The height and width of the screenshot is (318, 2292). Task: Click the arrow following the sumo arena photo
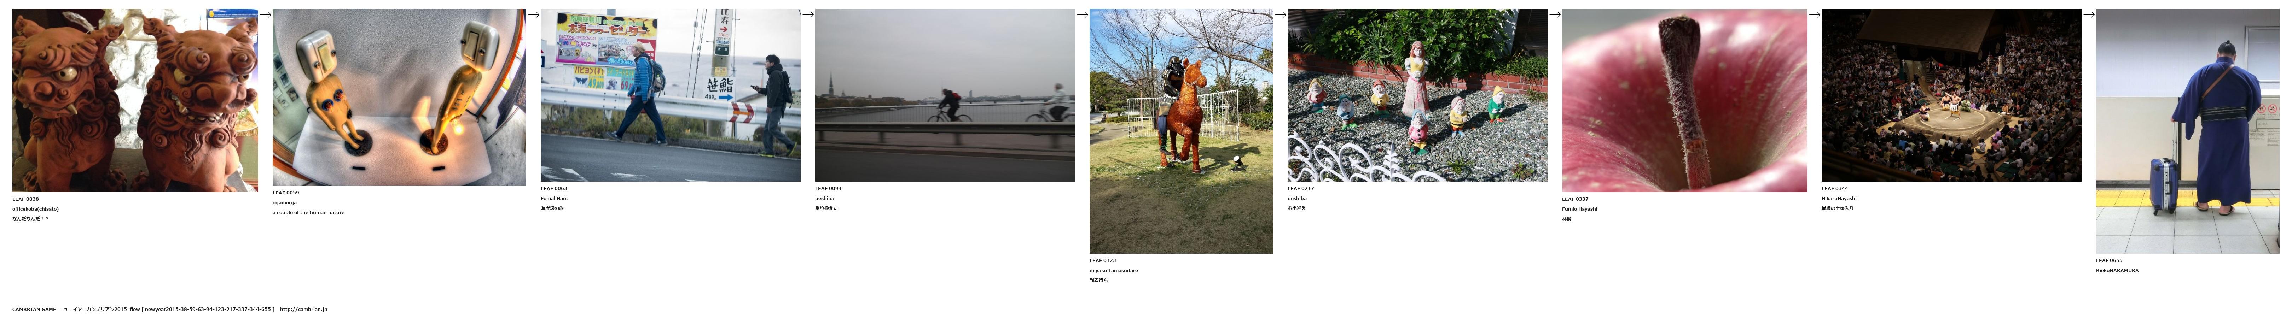[2088, 14]
